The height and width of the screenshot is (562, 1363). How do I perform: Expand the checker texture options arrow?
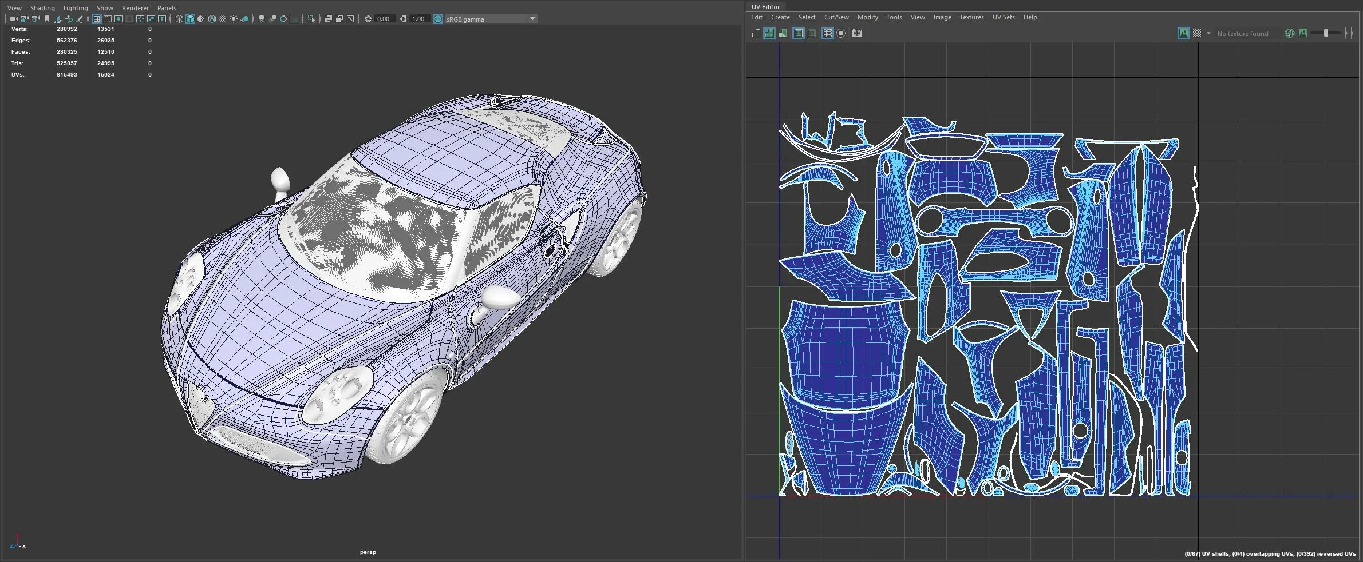[x=1208, y=33]
